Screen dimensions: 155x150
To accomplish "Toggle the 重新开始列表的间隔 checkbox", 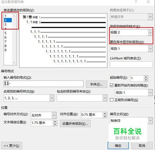I will (112, 85).
